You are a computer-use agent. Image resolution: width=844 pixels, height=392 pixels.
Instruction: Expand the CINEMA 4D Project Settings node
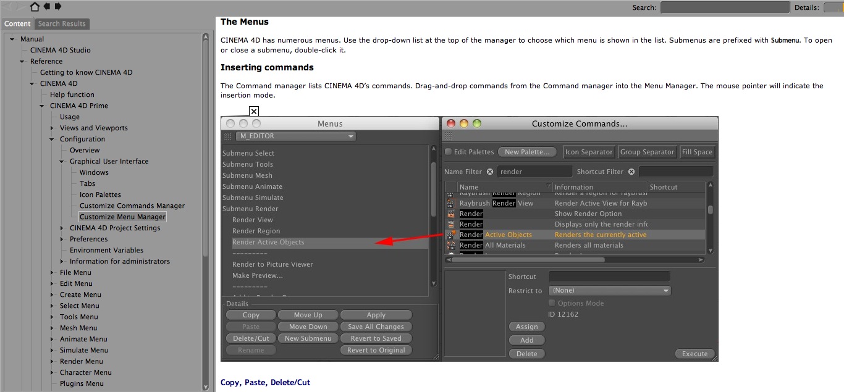tap(62, 228)
